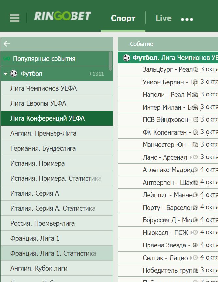Click the +1311 football event count
Viewport: 218px width, 282px height.
[x=96, y=74]
